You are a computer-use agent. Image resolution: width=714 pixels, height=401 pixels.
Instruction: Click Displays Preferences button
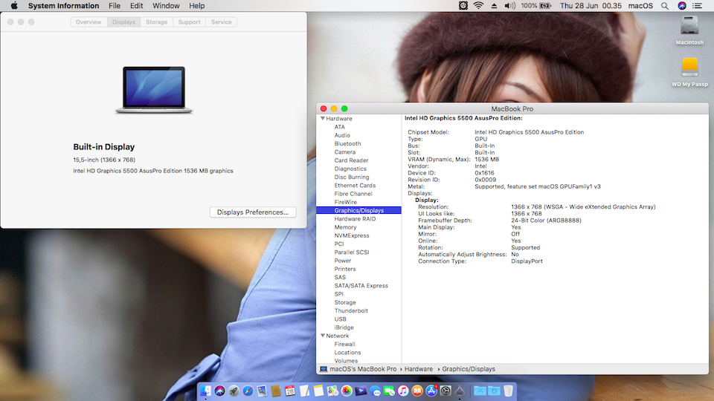click(x=253, y=212)
